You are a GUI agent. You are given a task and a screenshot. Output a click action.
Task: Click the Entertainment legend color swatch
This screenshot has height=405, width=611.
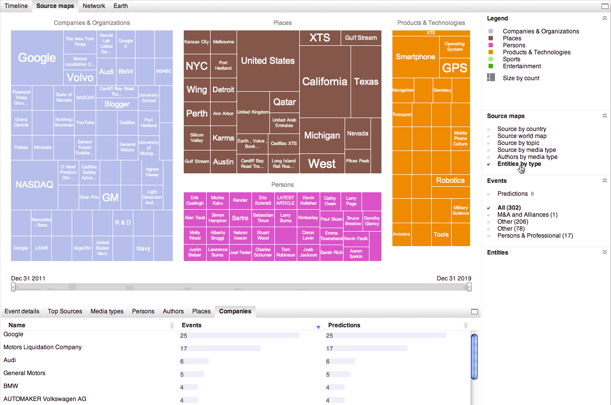(x=490, y=66)
